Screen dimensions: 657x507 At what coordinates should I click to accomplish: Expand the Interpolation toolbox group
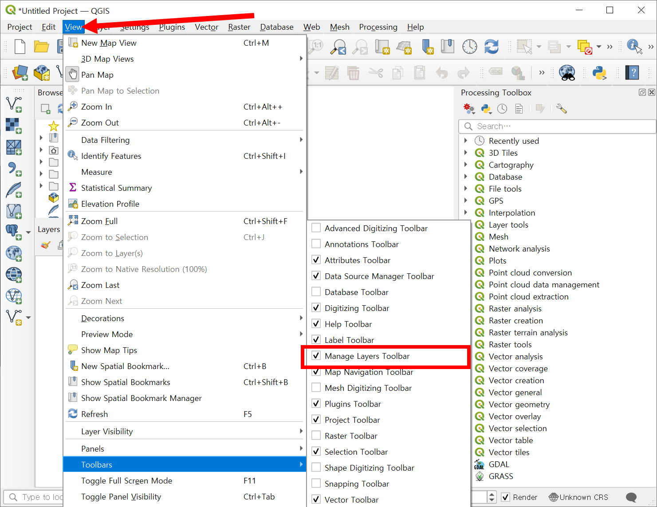click(466, 212)
